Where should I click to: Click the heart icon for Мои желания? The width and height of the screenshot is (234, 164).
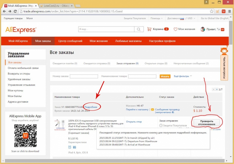(175, 29)
